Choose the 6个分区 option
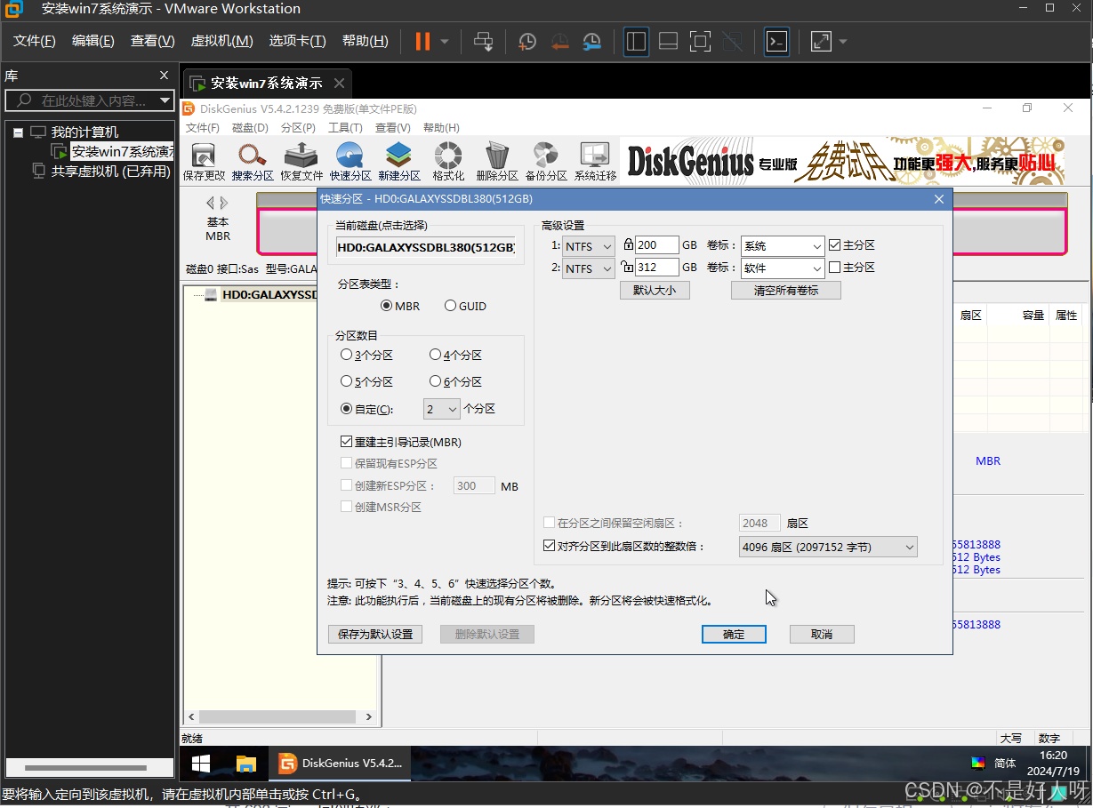 coord(455,381)
